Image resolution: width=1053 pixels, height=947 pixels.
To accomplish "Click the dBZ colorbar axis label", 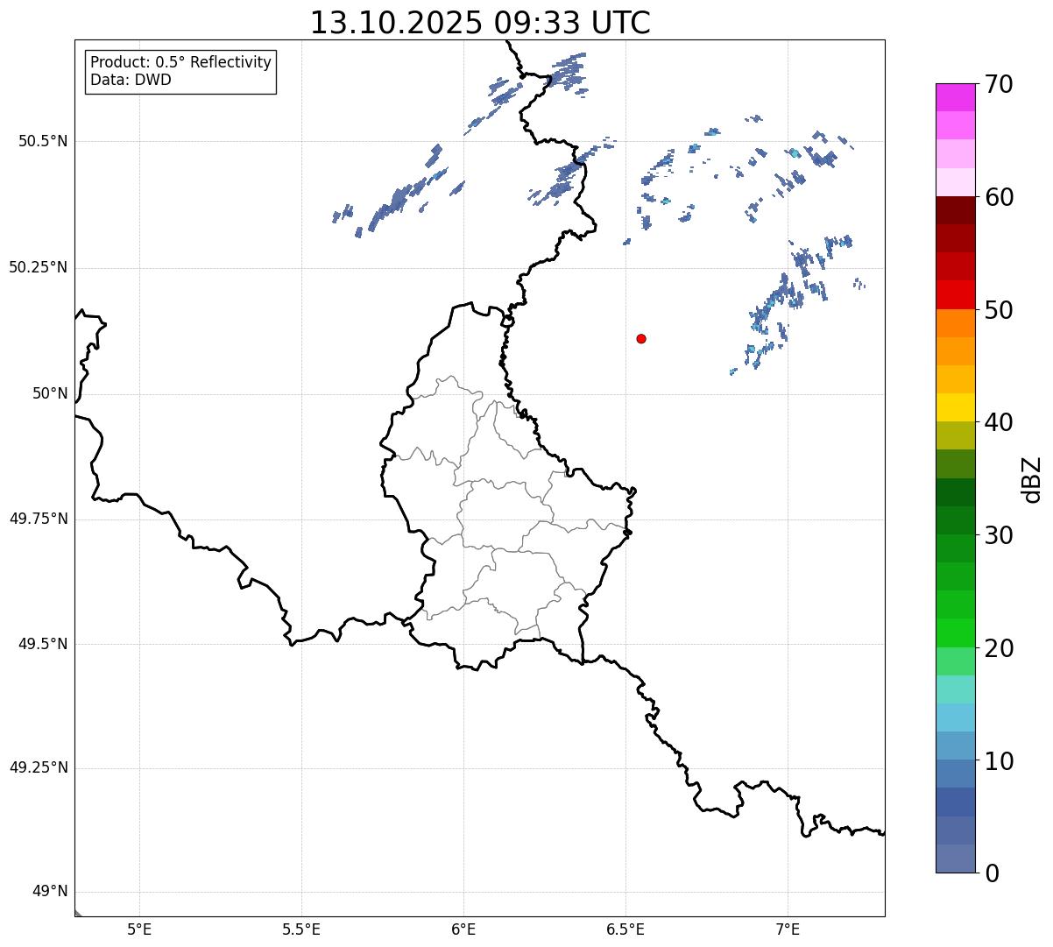I will click(x=1032, y=478).
